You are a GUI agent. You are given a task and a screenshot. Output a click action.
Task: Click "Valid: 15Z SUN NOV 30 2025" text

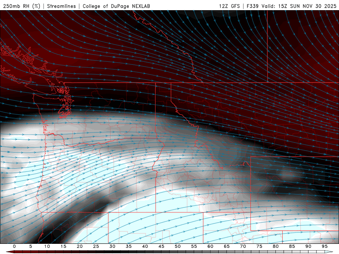click(299, 6)
